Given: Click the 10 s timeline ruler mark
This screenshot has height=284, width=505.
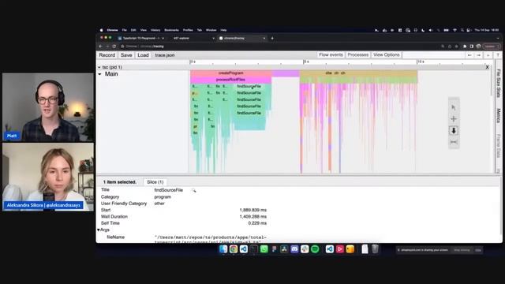Looking at the screenshot, I should click(x=421, y=62).
